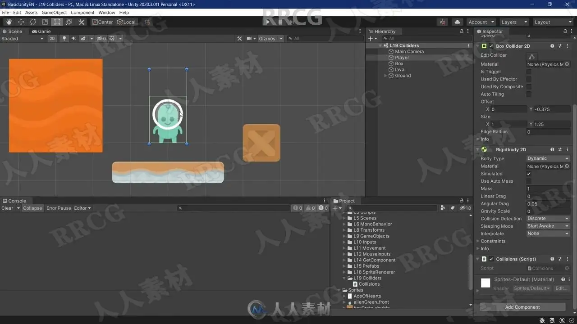Click the Clear button in Console
577x324 pixels.
click(x=7, y=208)
